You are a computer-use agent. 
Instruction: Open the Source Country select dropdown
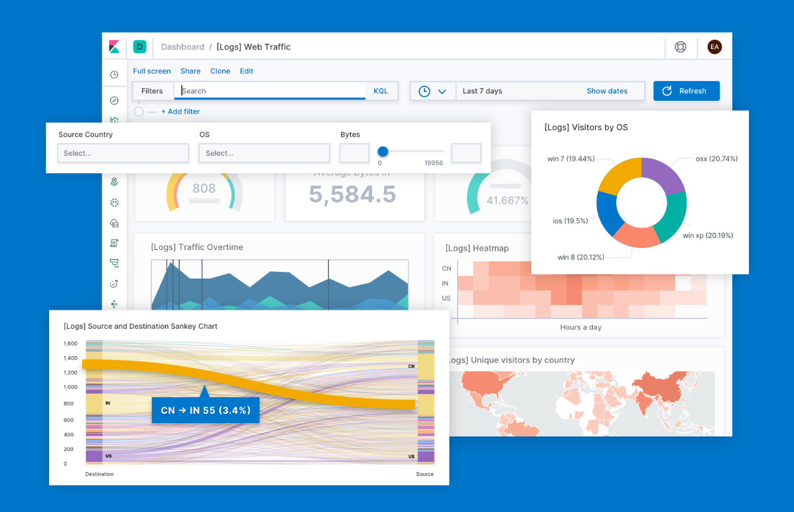123,153
